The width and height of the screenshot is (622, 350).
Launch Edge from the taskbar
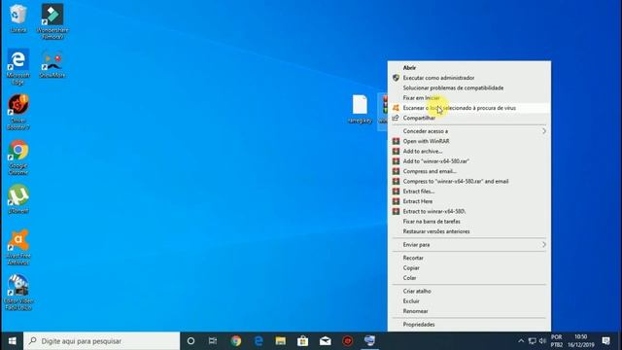tap(259, 341)
